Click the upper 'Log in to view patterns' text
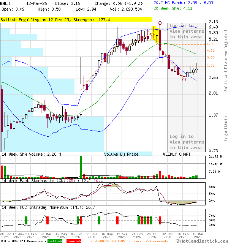228x243 pixels. point(187,31)
